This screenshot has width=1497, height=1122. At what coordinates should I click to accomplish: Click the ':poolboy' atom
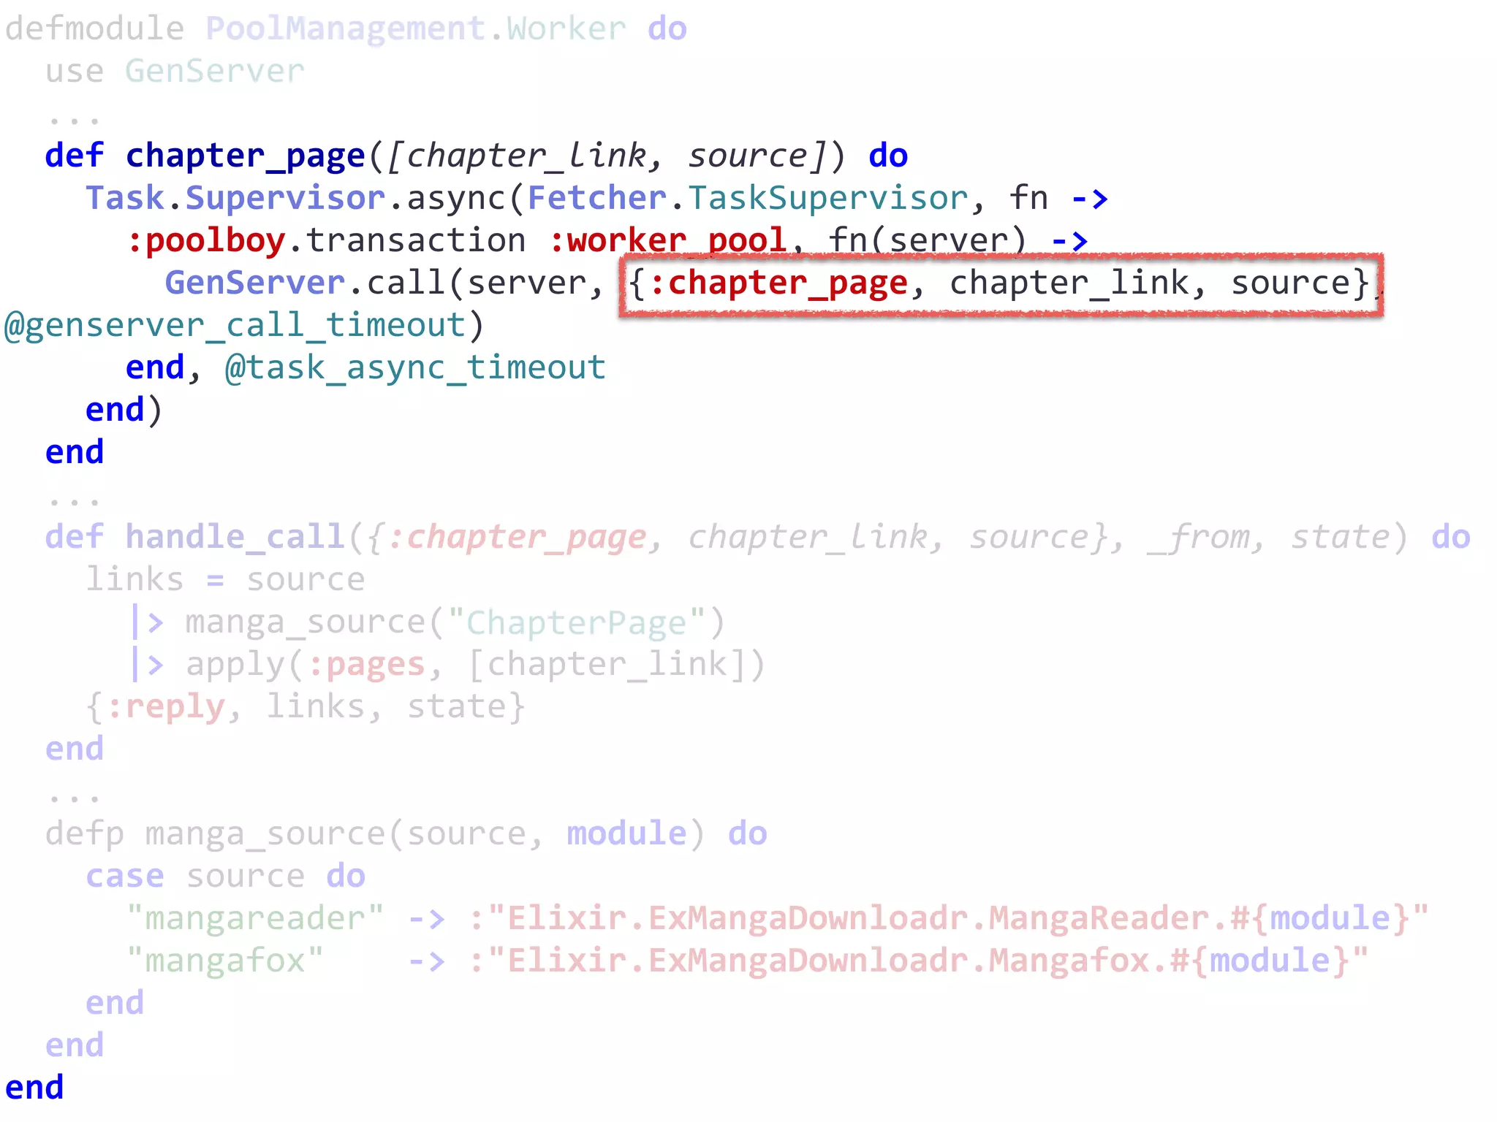pos(205,242)
